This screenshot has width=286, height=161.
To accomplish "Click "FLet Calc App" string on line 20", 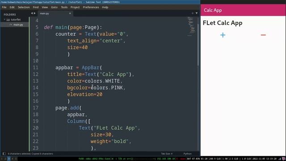I will click(115, 128).
